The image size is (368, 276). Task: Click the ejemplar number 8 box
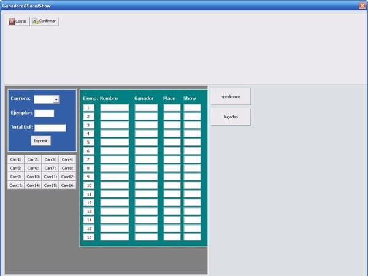(89, 168)
